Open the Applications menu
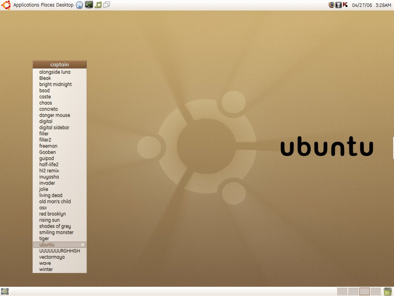394x296 pixels. pos(26,5)
